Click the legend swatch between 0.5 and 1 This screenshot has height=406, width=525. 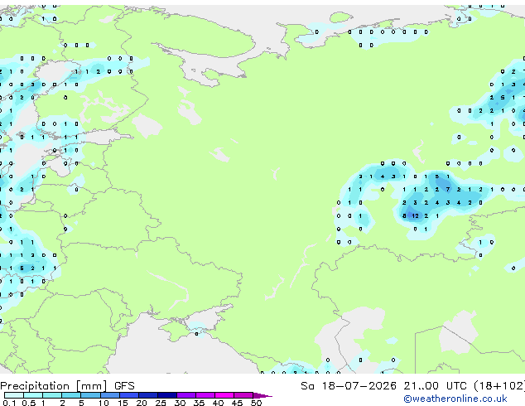coord(33,395)
